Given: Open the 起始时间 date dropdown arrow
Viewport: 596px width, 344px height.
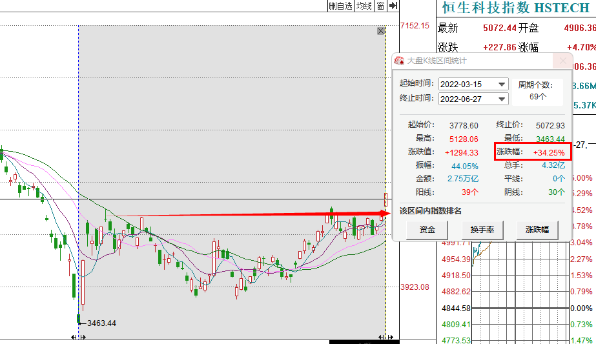Looking at the screenshot, I should [502, 85].
